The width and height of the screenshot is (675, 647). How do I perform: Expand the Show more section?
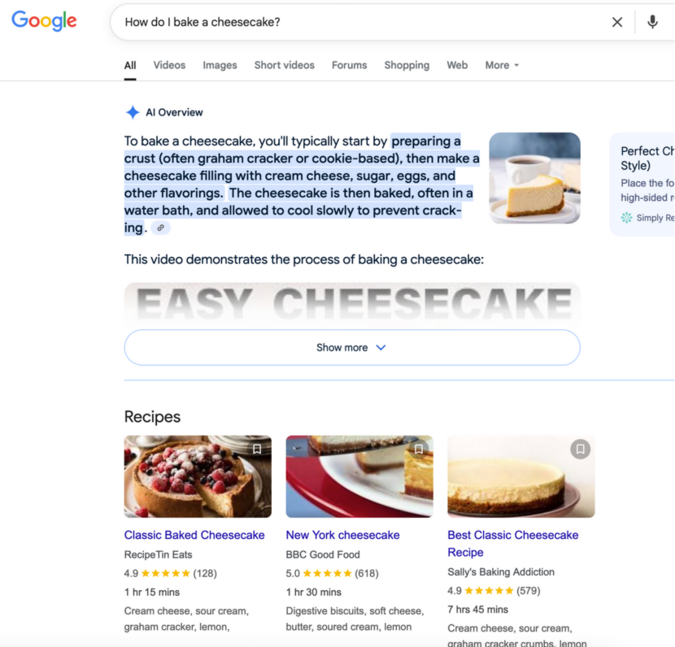[351, 347]
